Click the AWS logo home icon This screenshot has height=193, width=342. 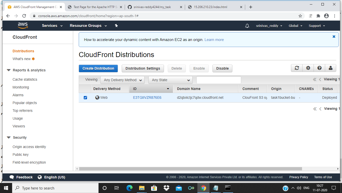(23, 26)
